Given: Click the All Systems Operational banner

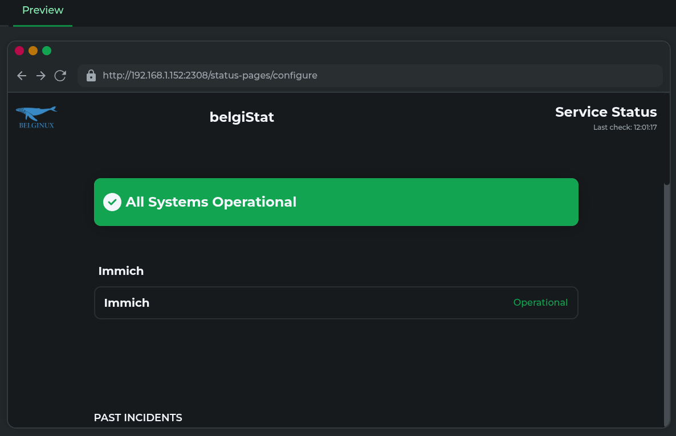Looking at the screenshot, I should click(336, 202).
